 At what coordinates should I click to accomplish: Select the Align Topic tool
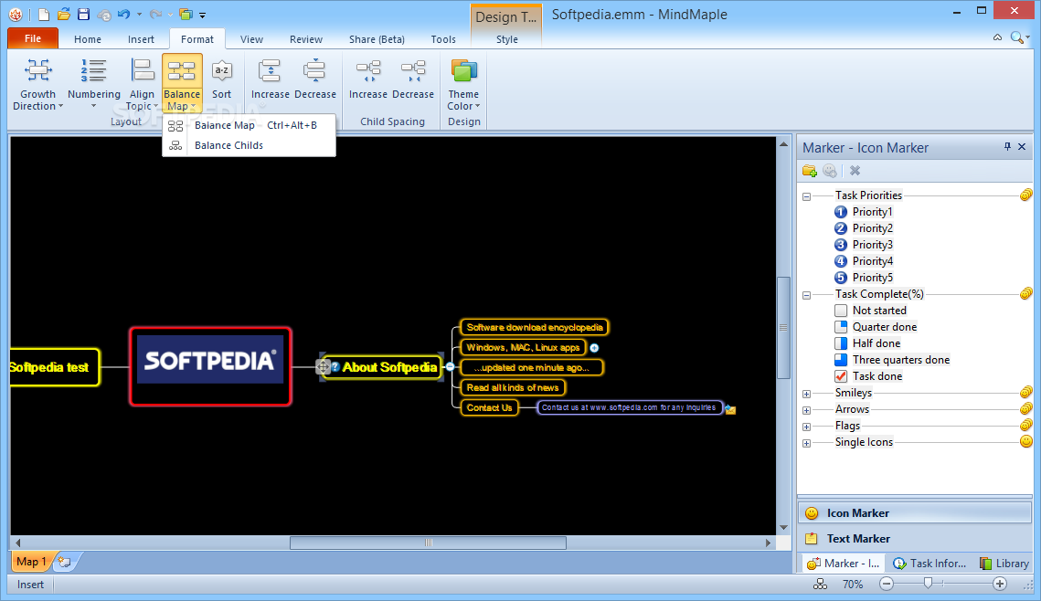[142, 84]
